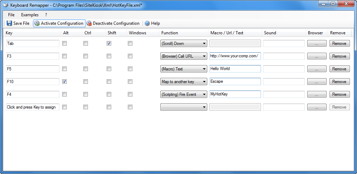Screen dimensions: 357x174
Task: Click the Hello World text field
Action: 235,69
